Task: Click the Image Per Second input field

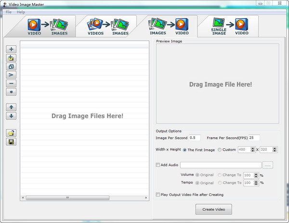Action: coord(195,138)
